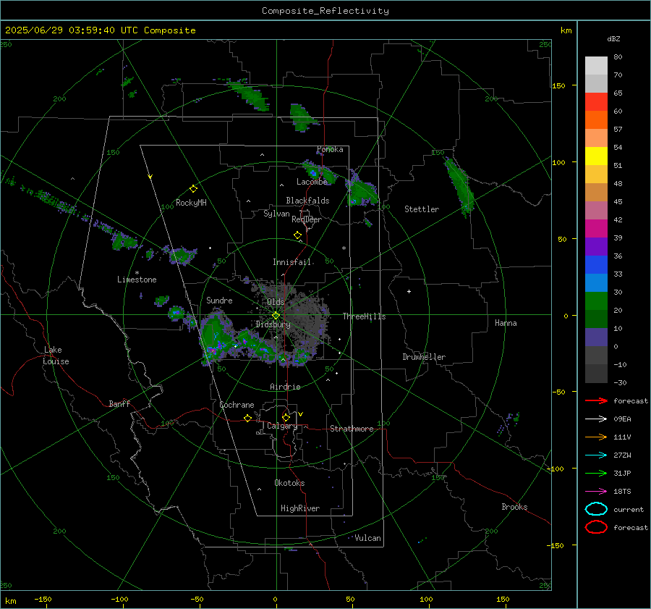Click the magenta swatch between 39 and 42 dBZ
The image size is (651, 609).
[x=596, y=229]
